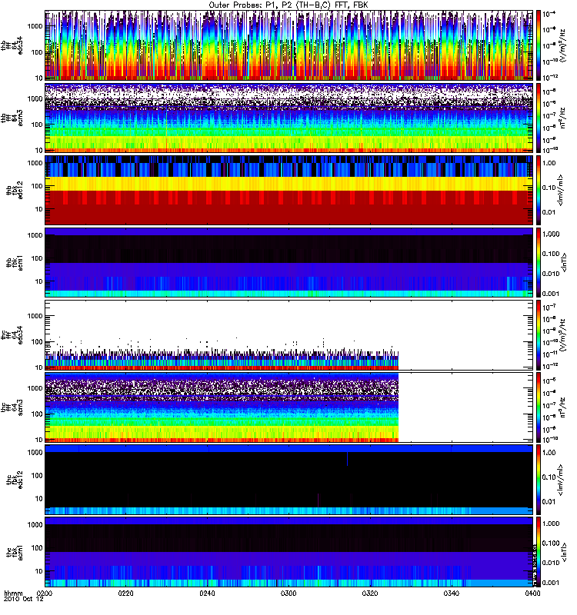577x615 pixels.
Task: Click the 0.01 value on the thc edc12 color bar
Action: (549, 501)
